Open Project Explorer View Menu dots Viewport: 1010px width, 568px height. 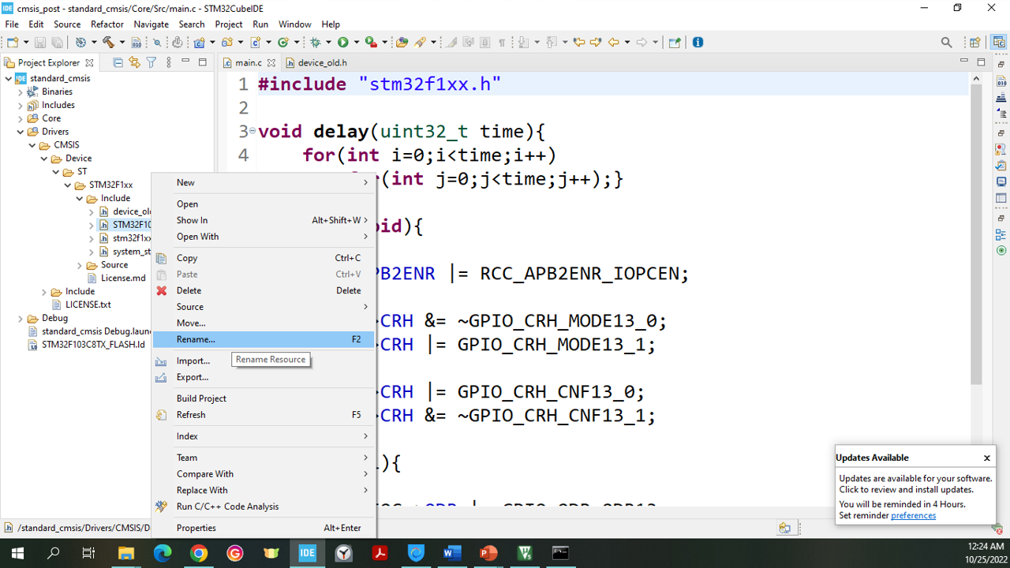[x=168, y=62]
